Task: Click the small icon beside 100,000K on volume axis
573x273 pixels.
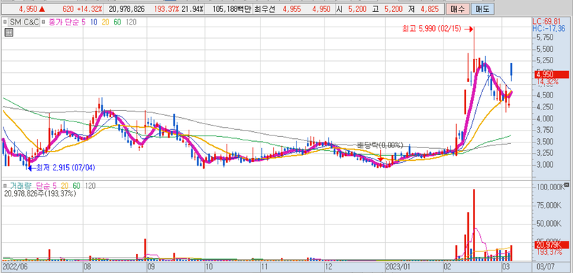Action: pos(567,185)
